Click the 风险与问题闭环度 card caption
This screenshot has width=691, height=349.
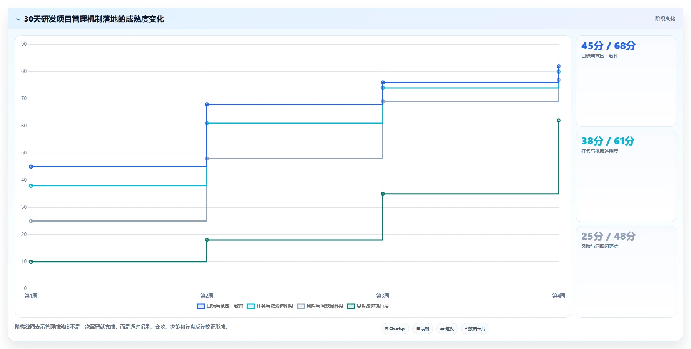pyautogui.click(x=600, y=246)
